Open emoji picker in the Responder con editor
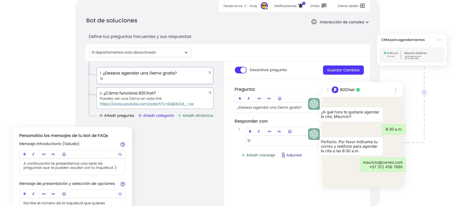This screenshot has width=454, height=206. pos(290,131)
